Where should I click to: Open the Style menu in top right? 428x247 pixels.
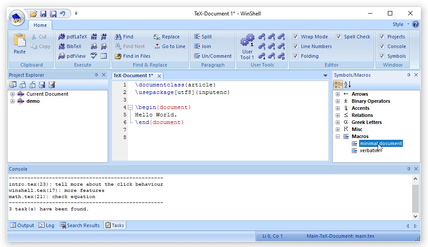click(x=400, y=25)
